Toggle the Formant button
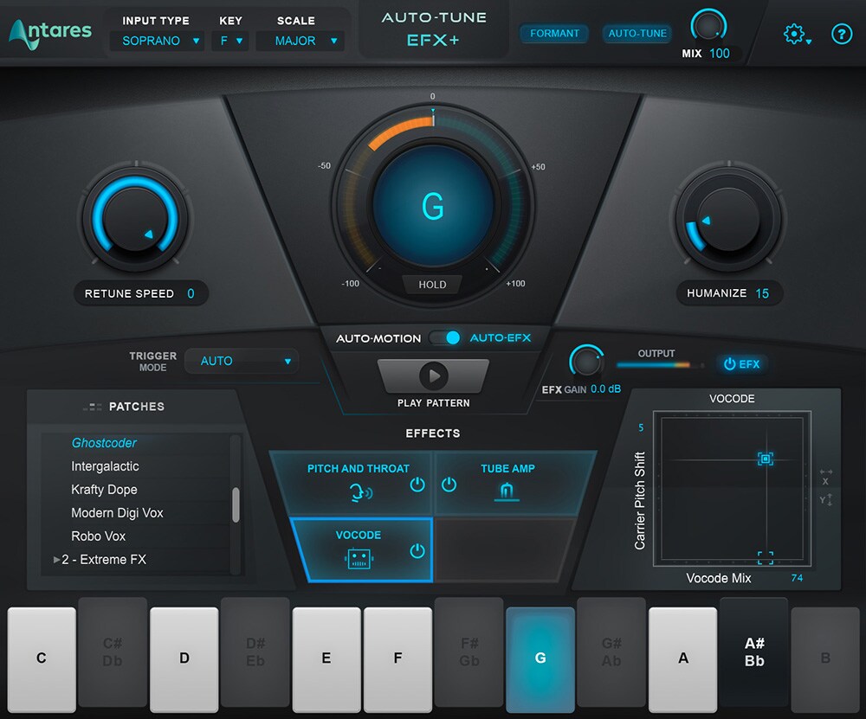Screen dimensions: 866x719 click(554, 33)
